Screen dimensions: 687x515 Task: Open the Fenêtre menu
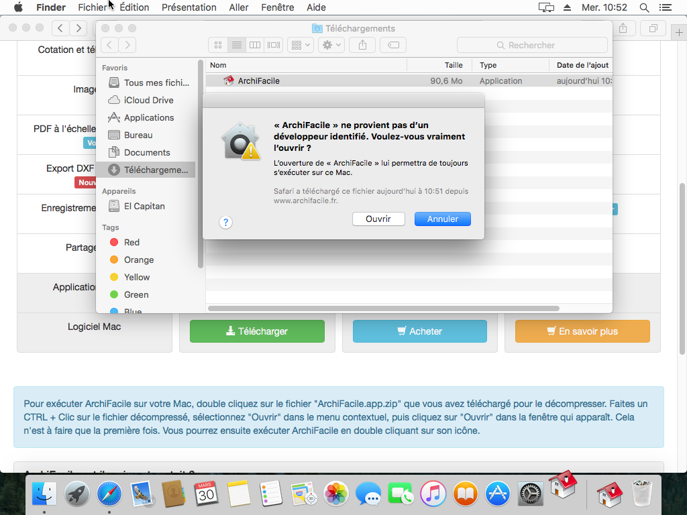(277, 7)
